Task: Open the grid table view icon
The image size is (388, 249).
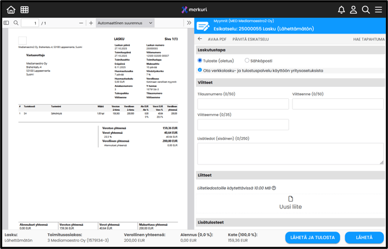Action: coord(24,9)
